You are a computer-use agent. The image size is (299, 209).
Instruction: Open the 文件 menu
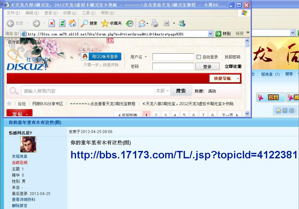13,13
